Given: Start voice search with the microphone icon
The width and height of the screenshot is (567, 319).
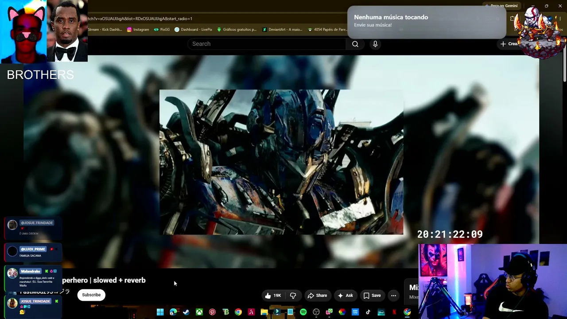Looking at the screenshot, I should [x=375, y=44].
